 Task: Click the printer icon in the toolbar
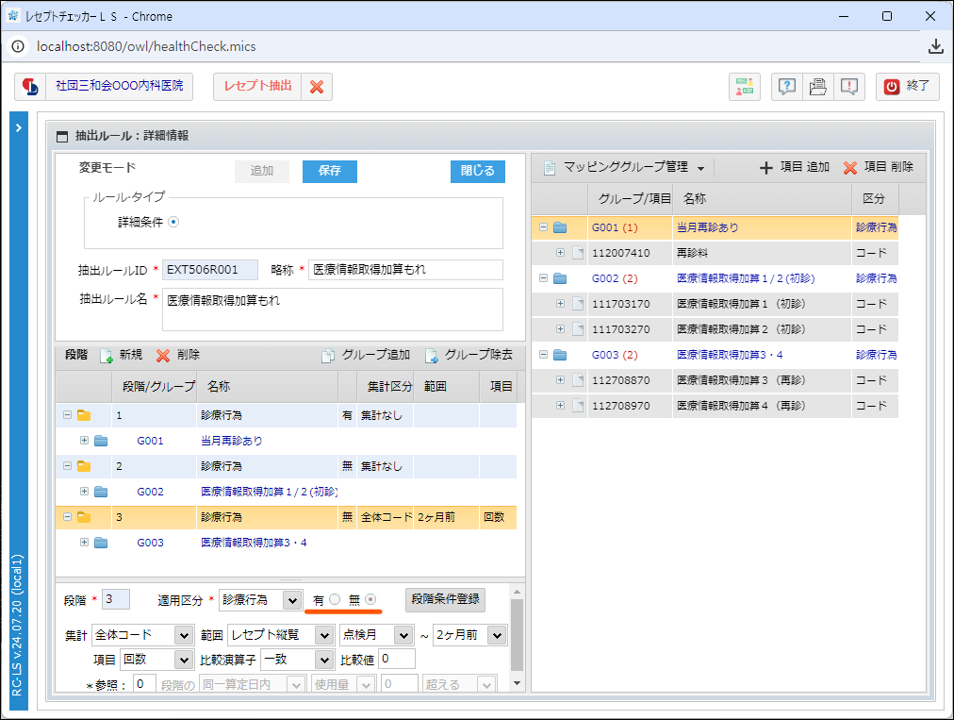pos(817,87)
